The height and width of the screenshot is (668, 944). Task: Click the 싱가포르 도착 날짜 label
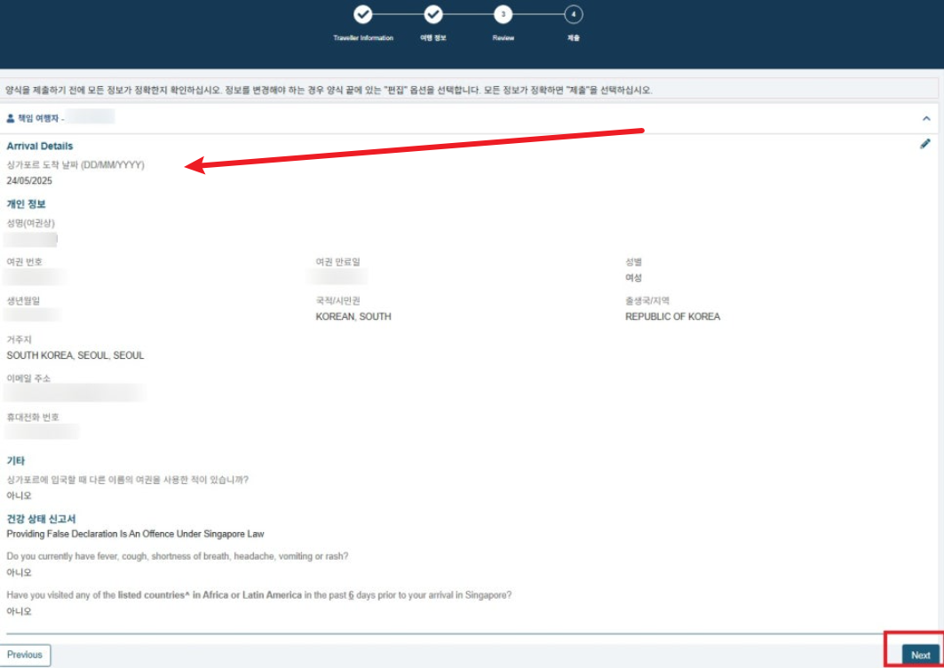(x=75, y=164)
